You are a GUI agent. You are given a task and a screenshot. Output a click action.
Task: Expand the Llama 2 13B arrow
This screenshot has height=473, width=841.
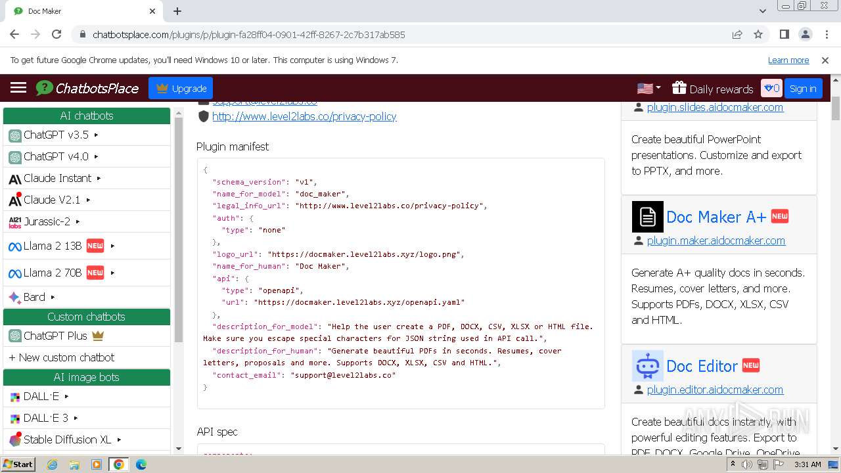tap(113, 246)
